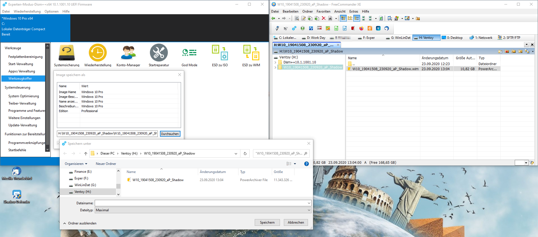Screen dimensions: 538x237
Task: Open the Extras menu in FreeCommander
Action: pos(354,11)
